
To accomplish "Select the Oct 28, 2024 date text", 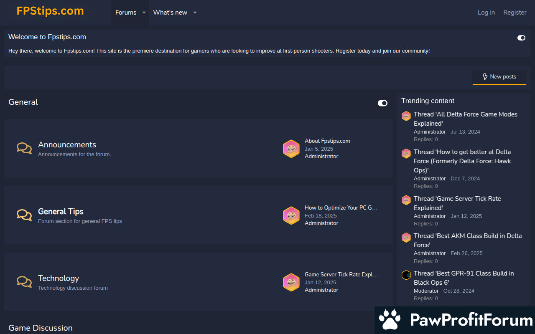I will pyautogui.click(x=459, y=291).
